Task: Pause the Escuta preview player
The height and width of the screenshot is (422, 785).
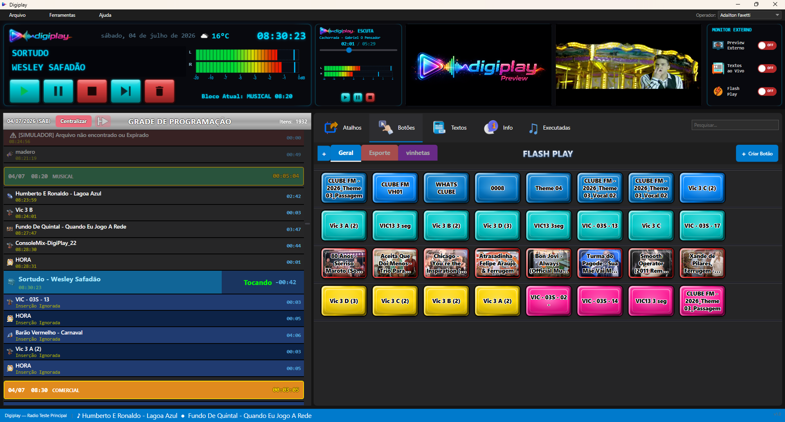Action: pyautogui.click(x=358, y=97)
